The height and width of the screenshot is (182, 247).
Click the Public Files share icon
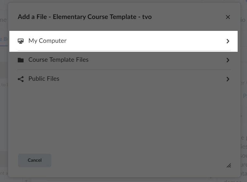coord(21,79)
